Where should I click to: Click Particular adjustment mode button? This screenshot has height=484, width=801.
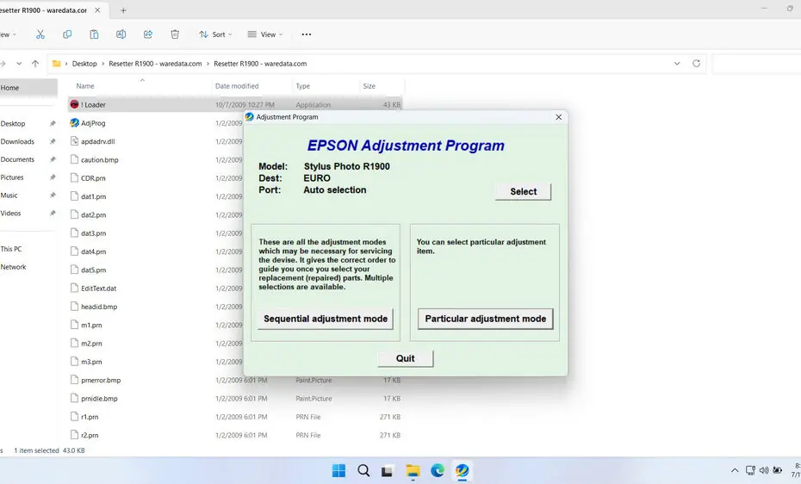[485, 319]
